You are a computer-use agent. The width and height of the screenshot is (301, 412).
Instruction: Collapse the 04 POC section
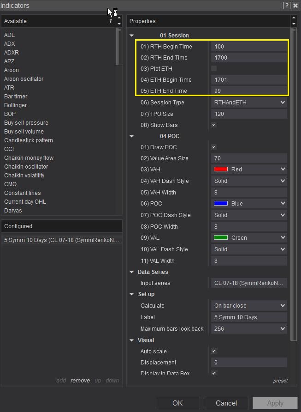pos(132,136)
